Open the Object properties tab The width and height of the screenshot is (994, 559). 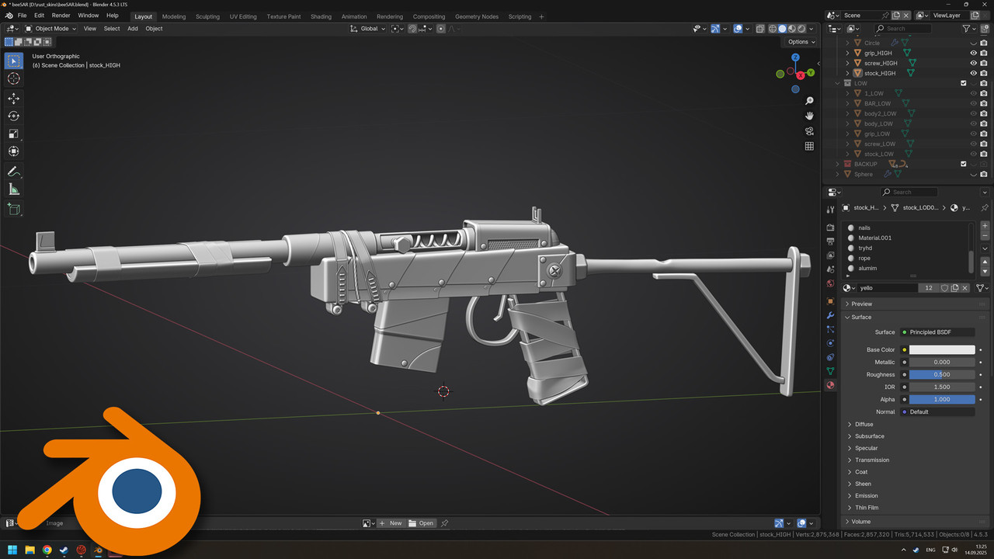830,301
